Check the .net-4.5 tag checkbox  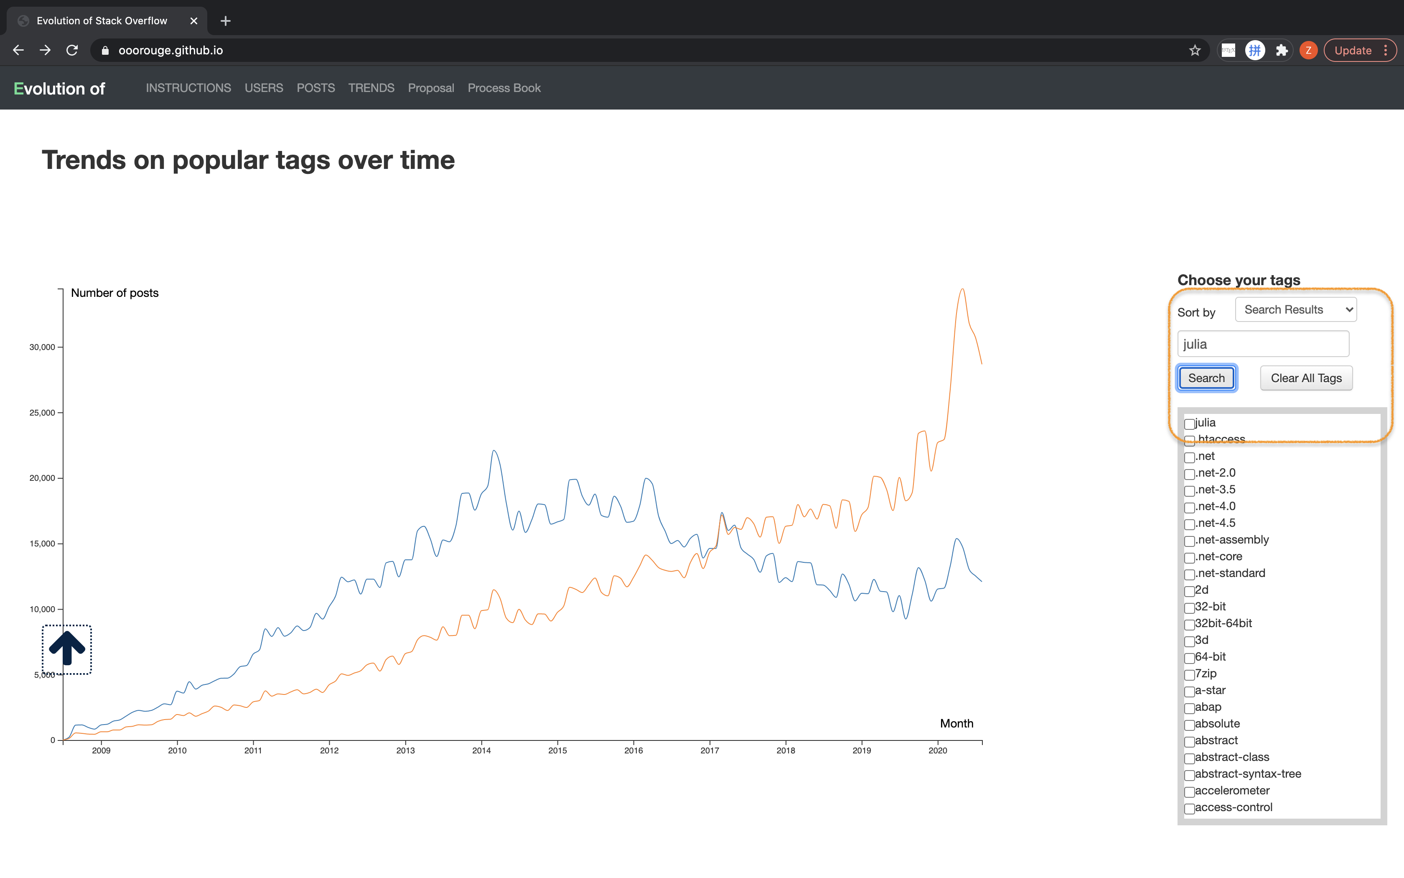coord(1189,524)
